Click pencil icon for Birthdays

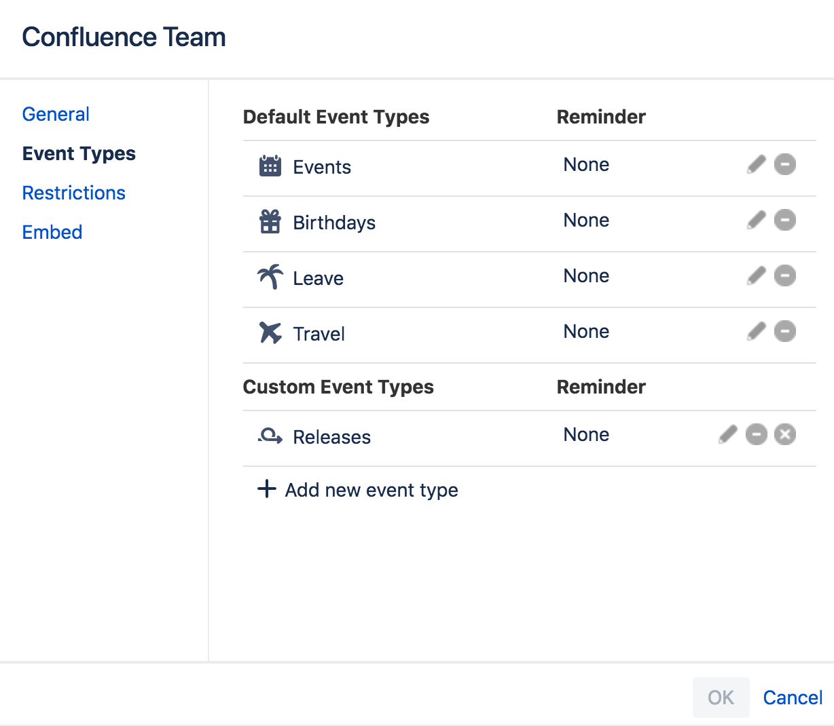[756, 221]
